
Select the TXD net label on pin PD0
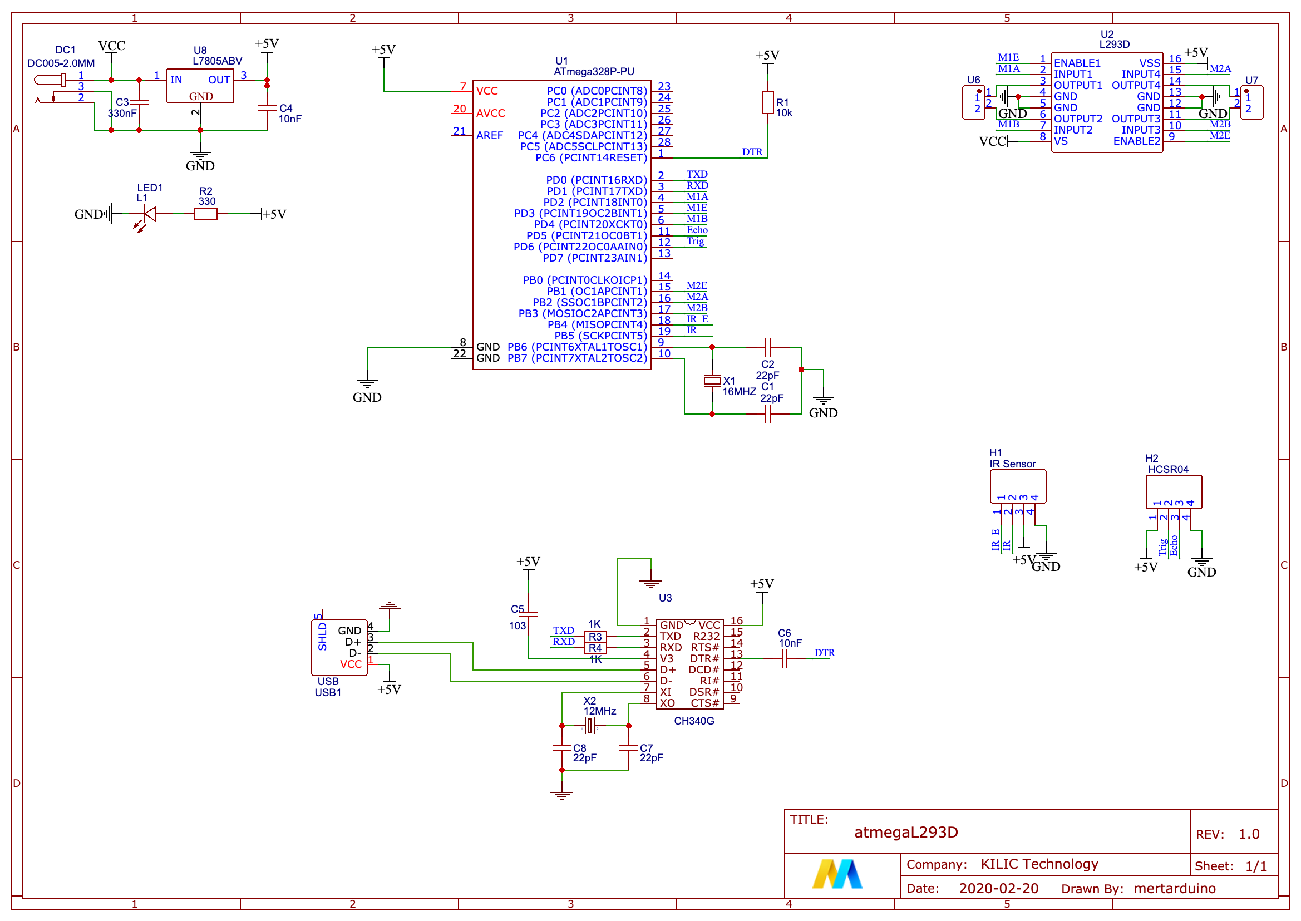pyautogui.click(x=697, y=174)
